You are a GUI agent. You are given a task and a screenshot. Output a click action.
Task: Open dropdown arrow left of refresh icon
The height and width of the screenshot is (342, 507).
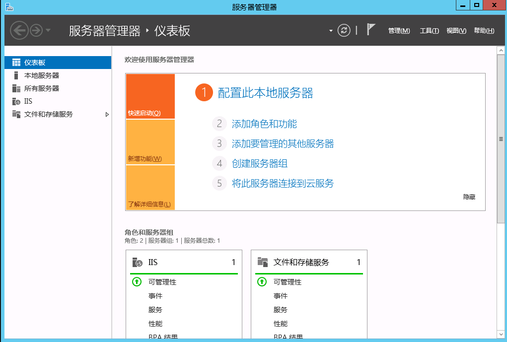click(x=331, y=31)
